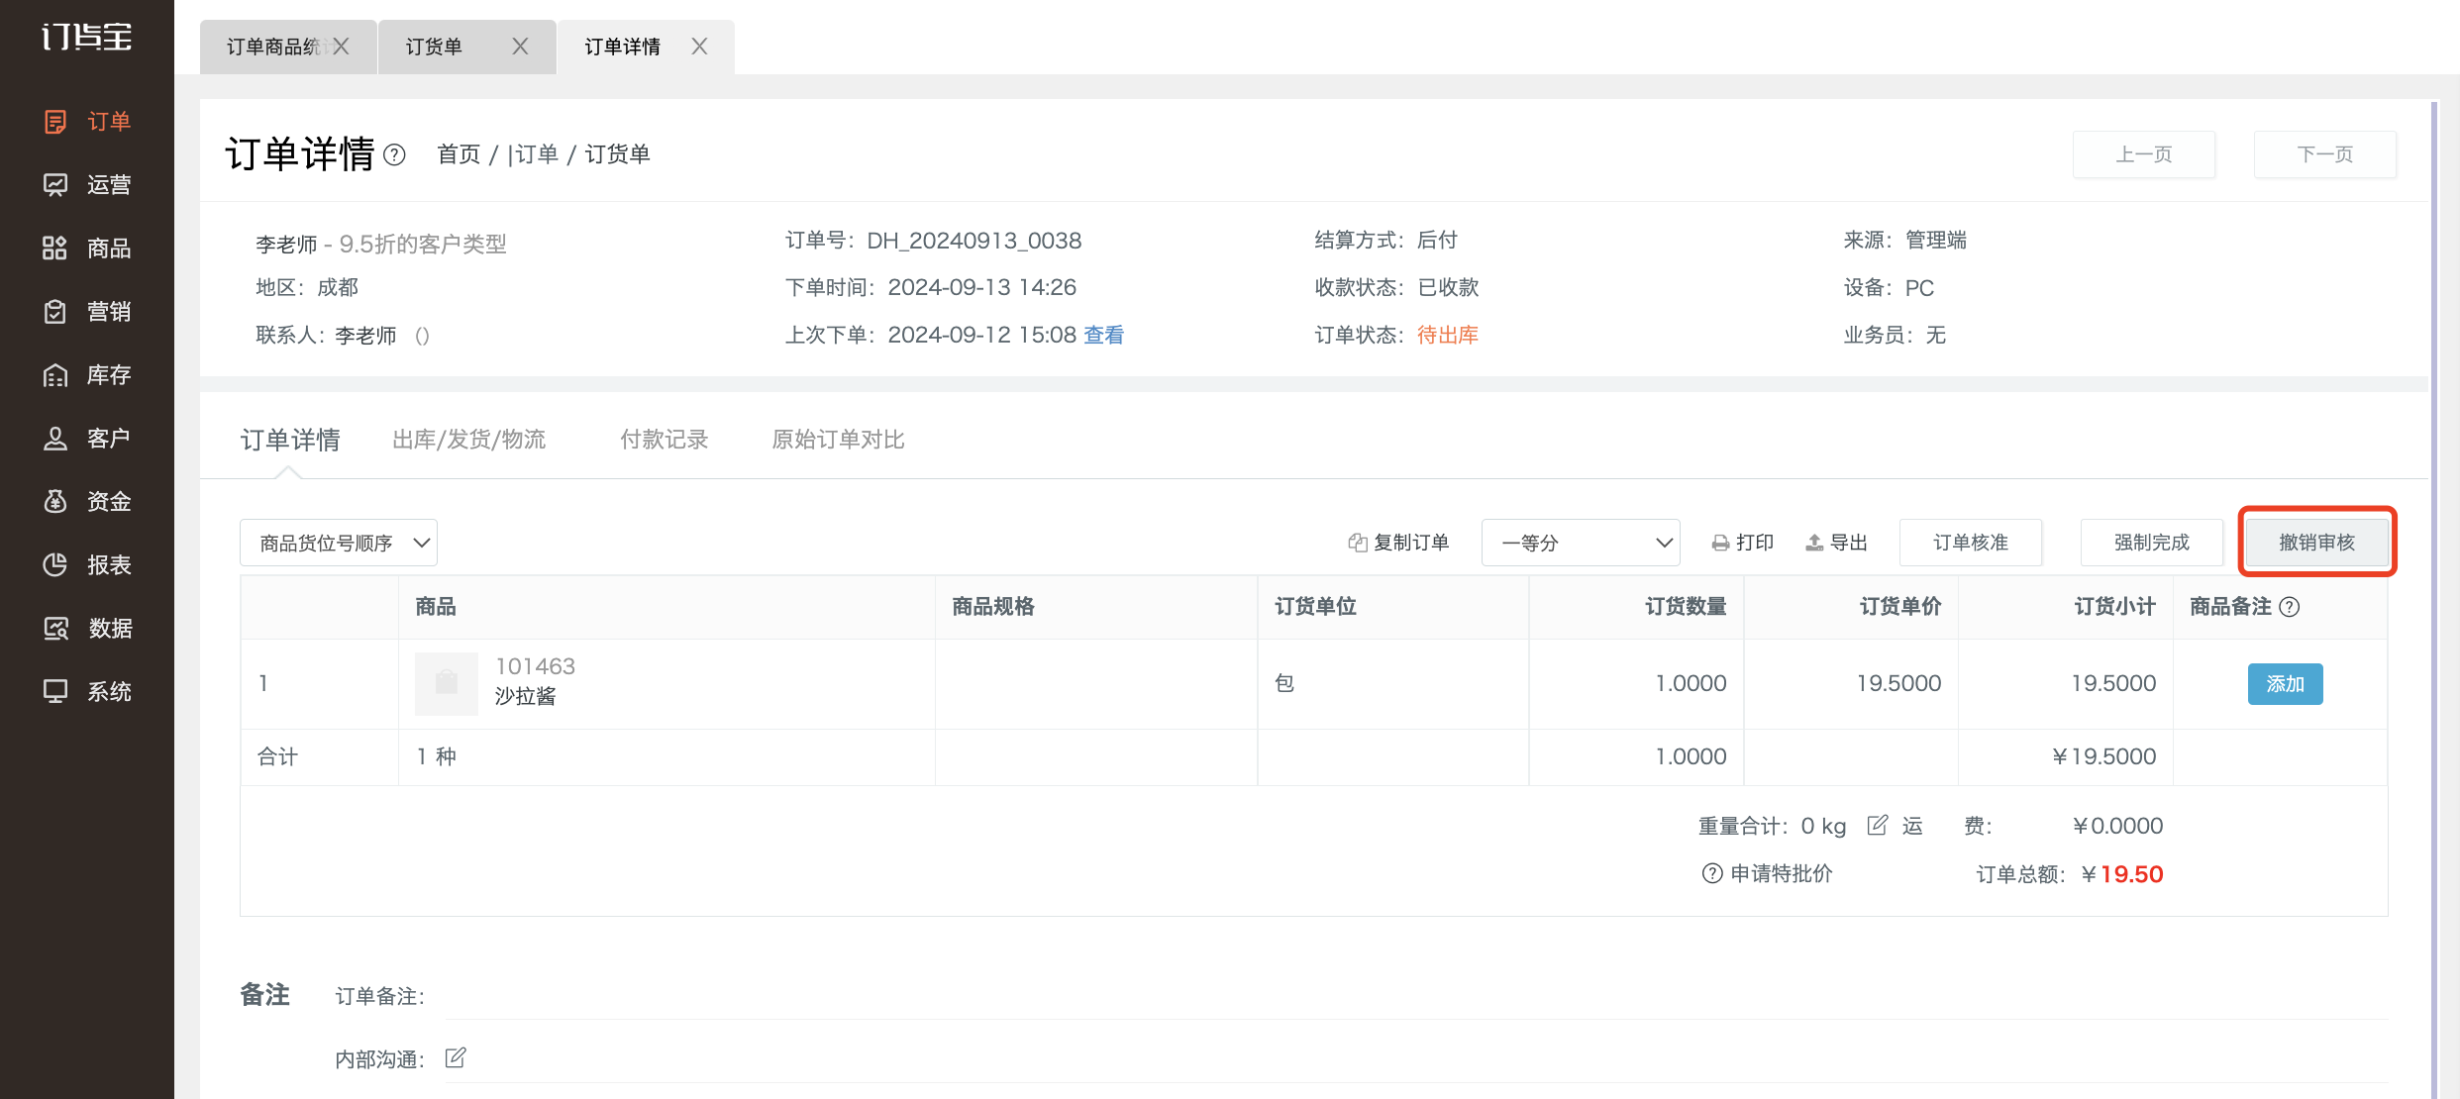2460x1099 pixels.
Task: Switch to the 出库/发货/物流 tab
Action: coord(469,440)
